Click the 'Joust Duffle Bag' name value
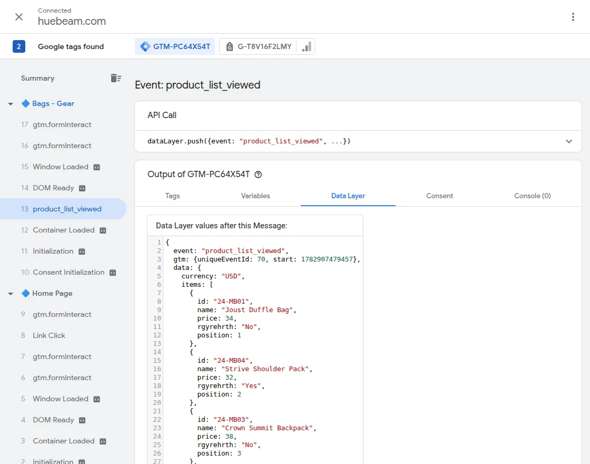The height and width of the screenshot is (464, 590). tap(257, 310)
